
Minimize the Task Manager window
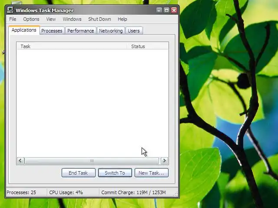(x=159, y=10)
